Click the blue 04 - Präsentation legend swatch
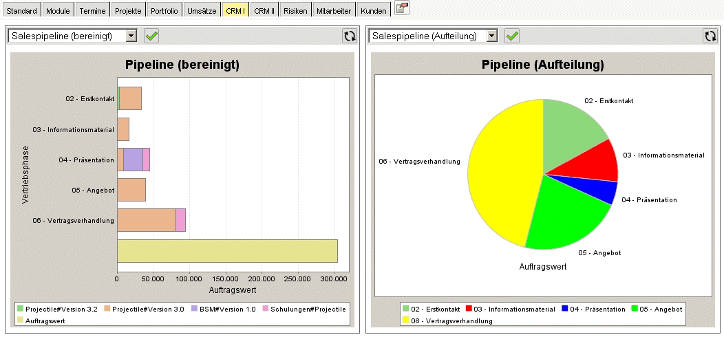Image resolution: width=724 pixels, height=337 pixels. 565,309
